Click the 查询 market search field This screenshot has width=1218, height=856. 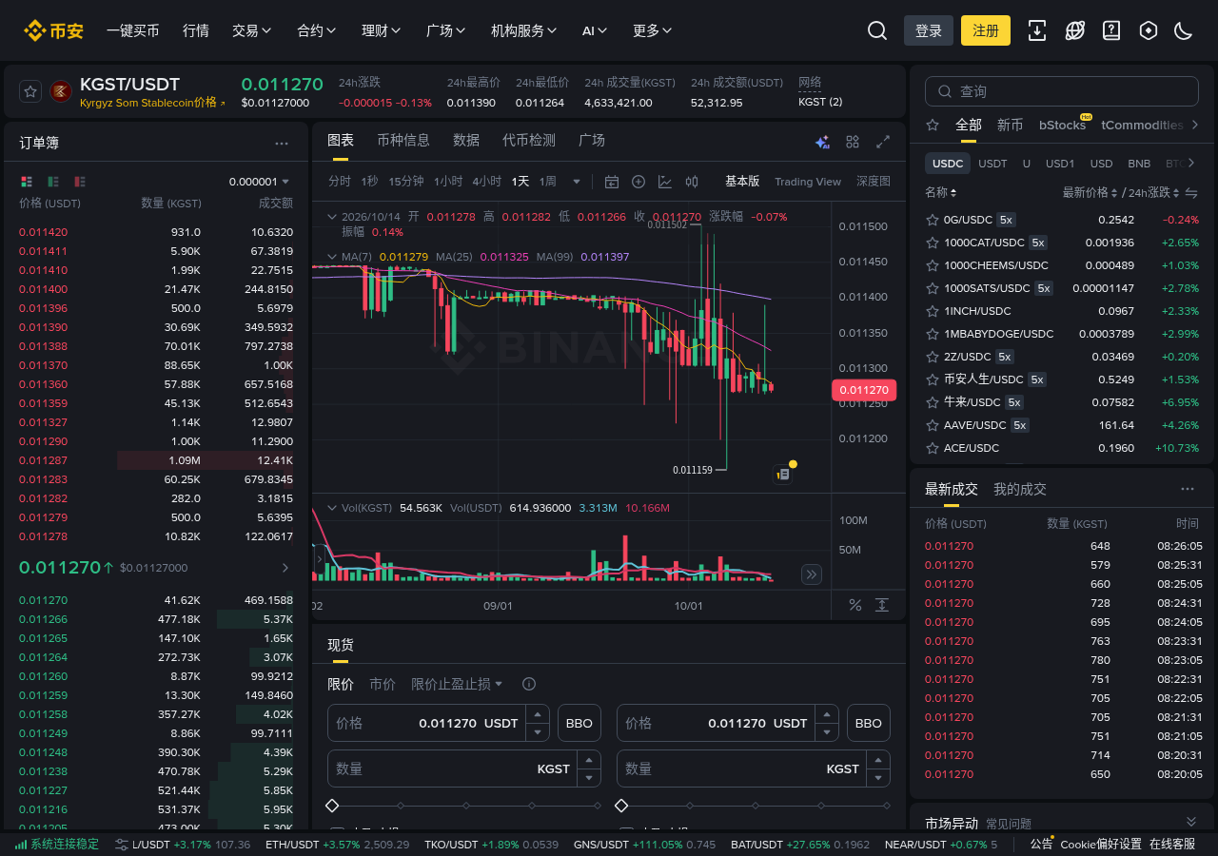(1062, 91)
